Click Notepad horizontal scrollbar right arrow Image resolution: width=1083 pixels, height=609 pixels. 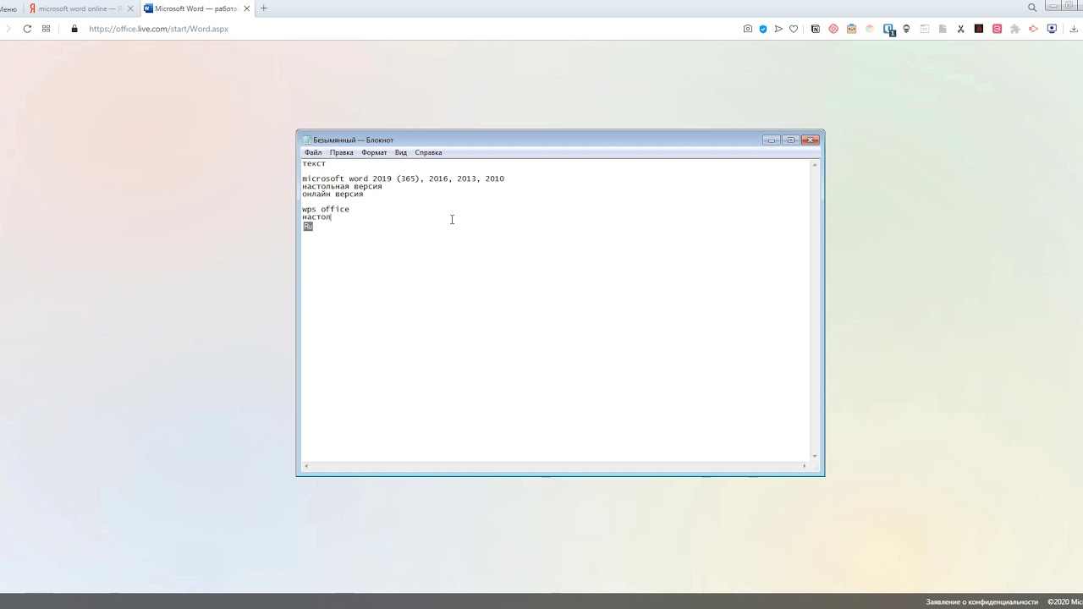(x=805, y=466)
